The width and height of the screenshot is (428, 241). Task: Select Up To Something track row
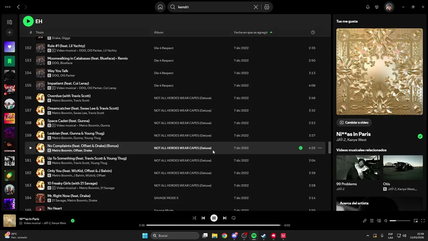(x=175, y=160)
